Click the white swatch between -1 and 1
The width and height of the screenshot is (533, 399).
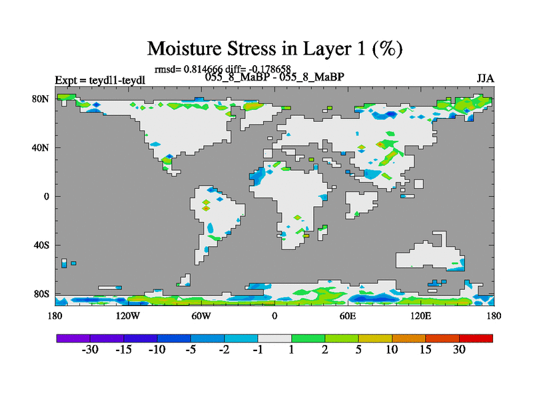(x=274, y=338)
